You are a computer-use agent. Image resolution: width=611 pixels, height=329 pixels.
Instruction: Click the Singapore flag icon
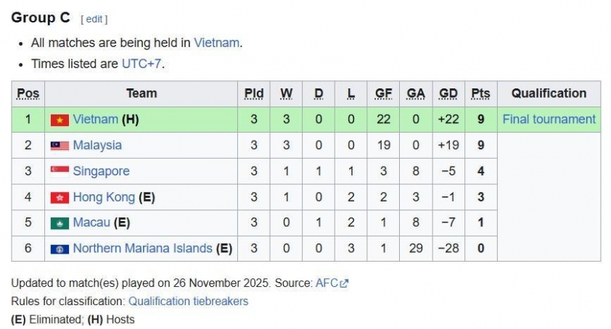click(60, 172)
